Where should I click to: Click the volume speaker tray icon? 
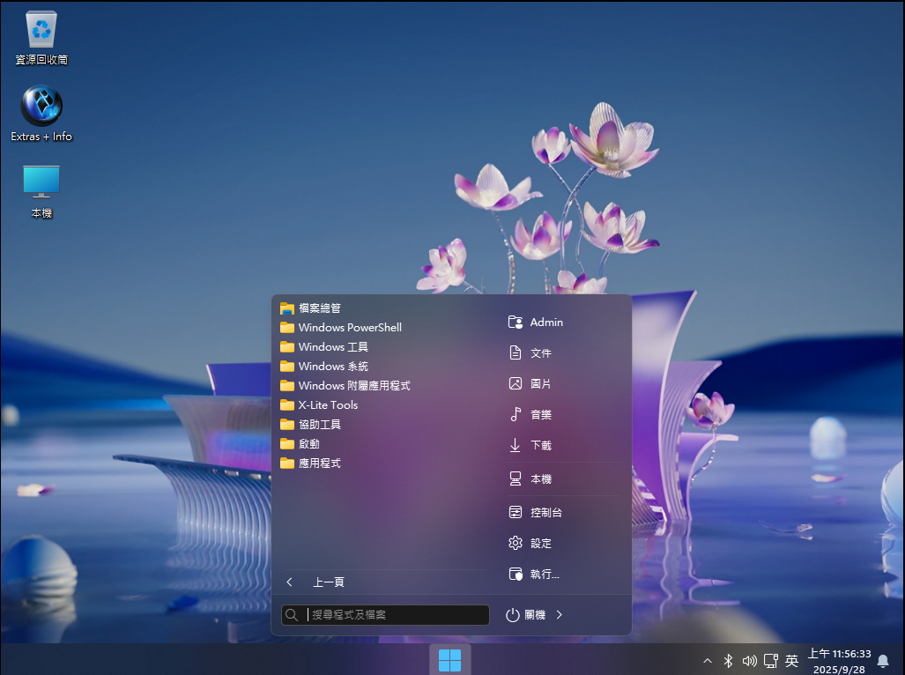pyautogui.click(x=750, y=660)
